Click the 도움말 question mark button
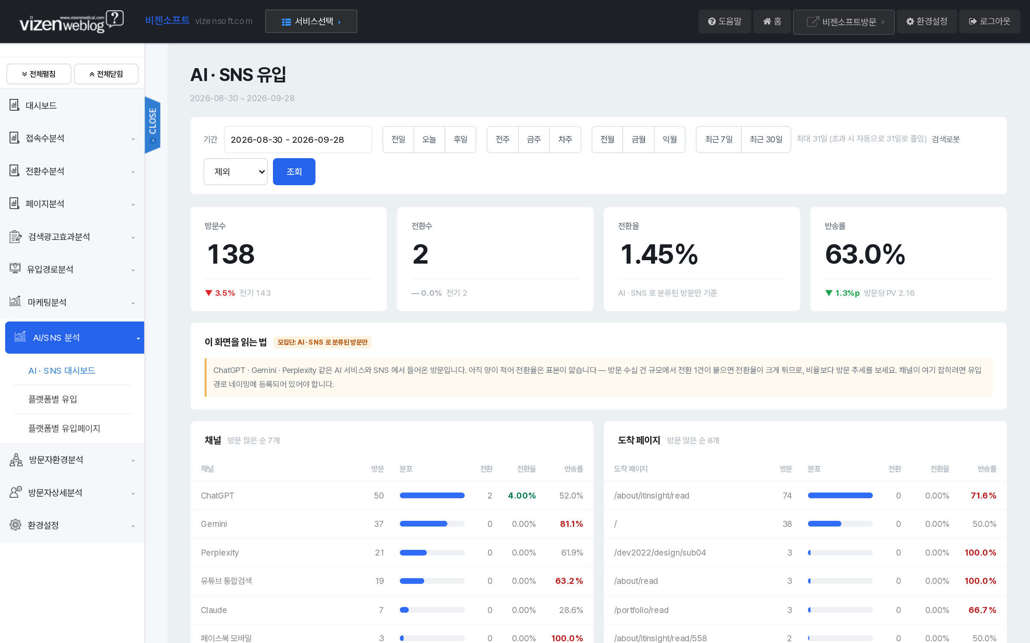Image resolution: width=1030 pixels, height=643 pixels. point(724,21)
